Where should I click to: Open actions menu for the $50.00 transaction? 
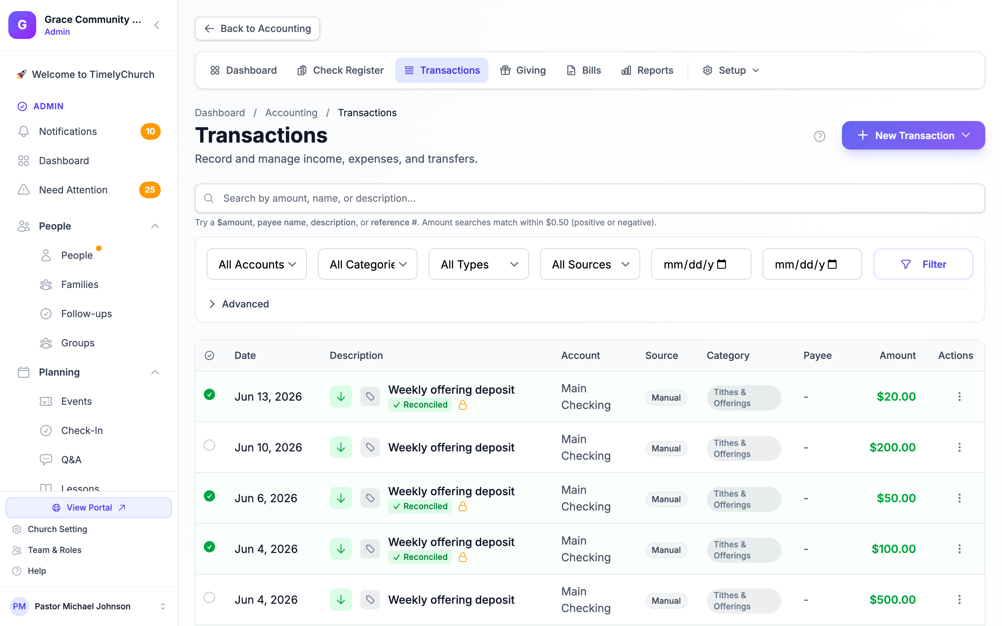point(959,498)
